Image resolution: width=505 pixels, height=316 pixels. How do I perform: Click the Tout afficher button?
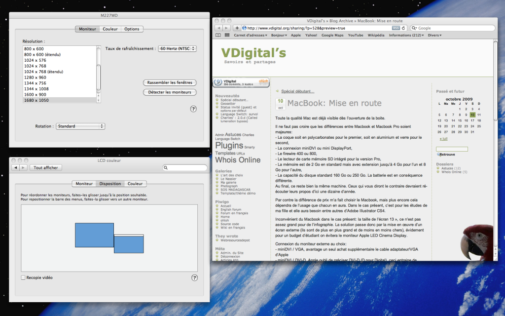(x=46, y=168)
